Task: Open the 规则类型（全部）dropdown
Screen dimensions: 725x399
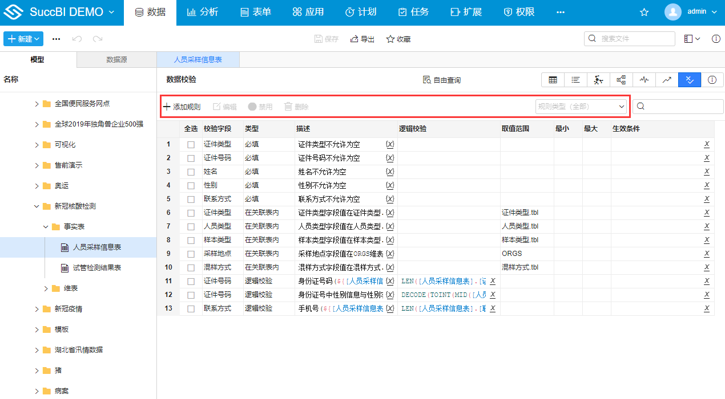Action: tap(582, 106)
